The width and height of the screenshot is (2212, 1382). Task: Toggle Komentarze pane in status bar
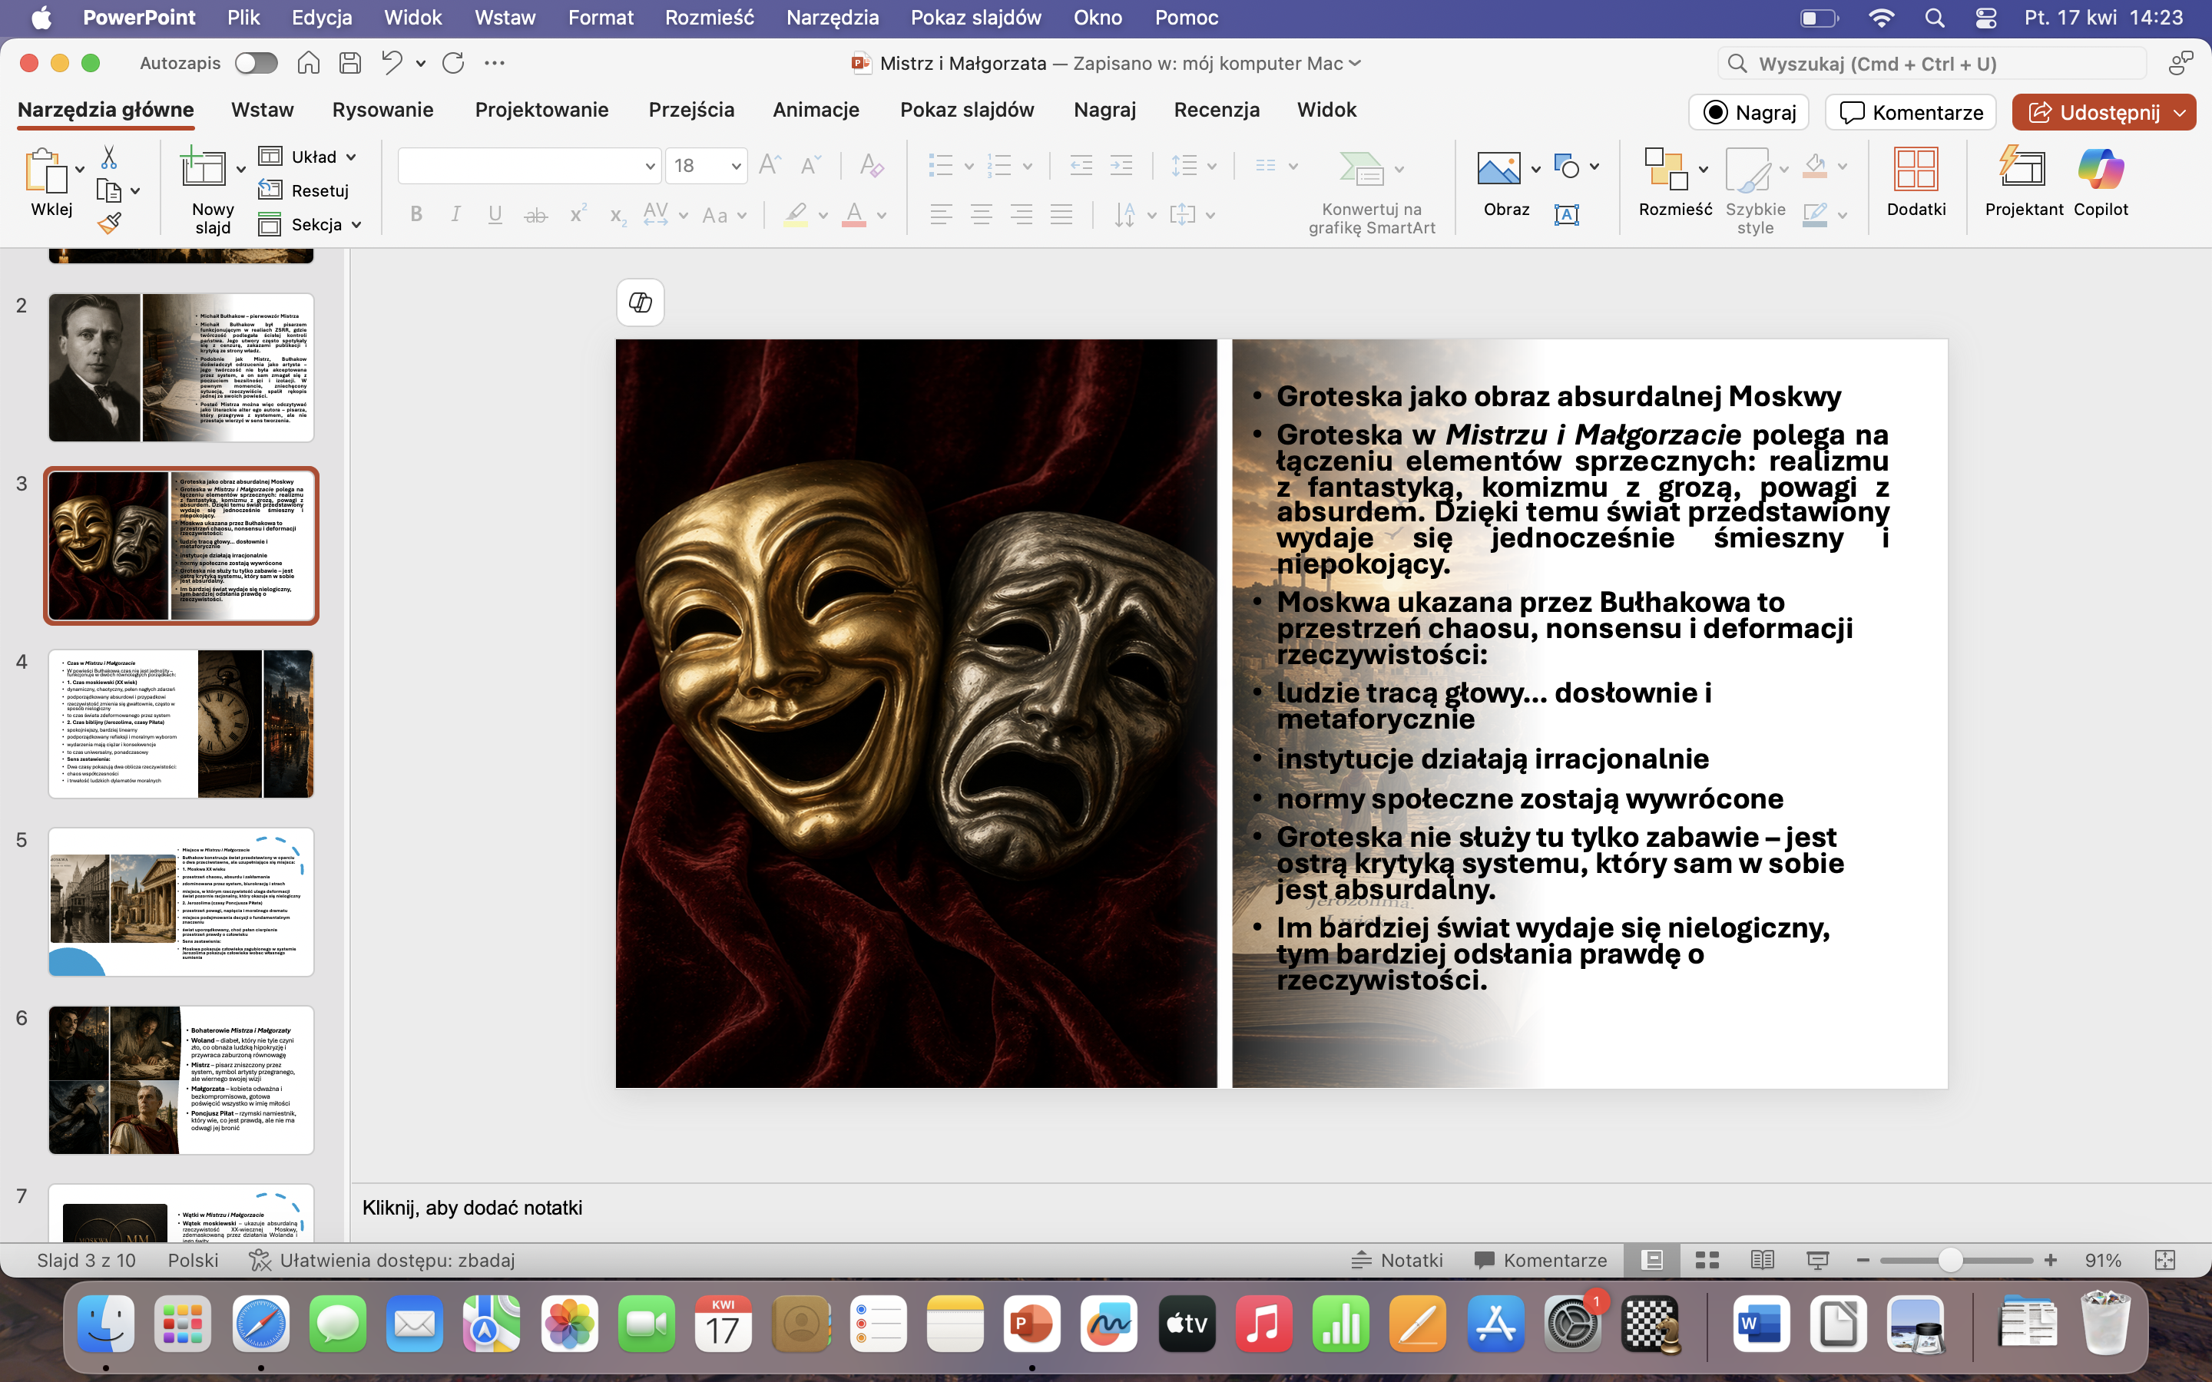(1540, 1261)
